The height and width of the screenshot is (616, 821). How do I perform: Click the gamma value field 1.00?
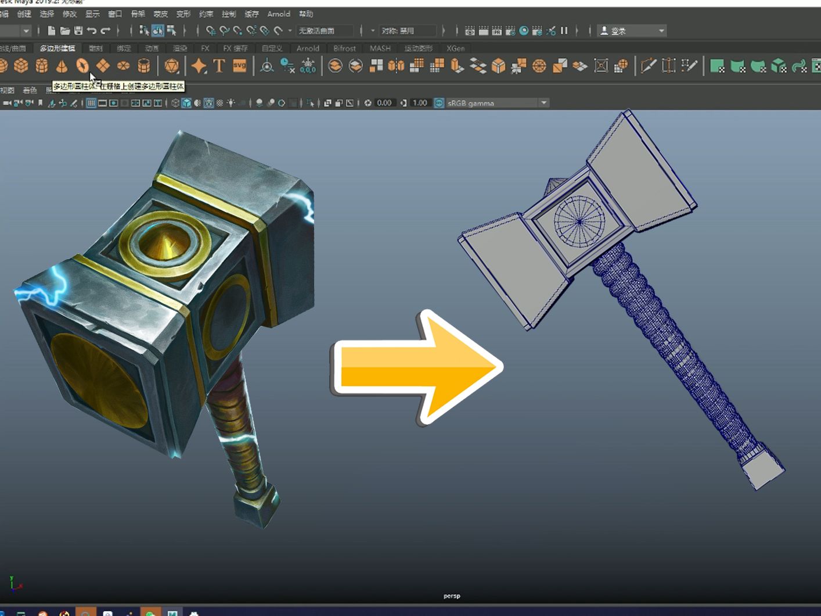pyautogui.click(x=420, y=103)
